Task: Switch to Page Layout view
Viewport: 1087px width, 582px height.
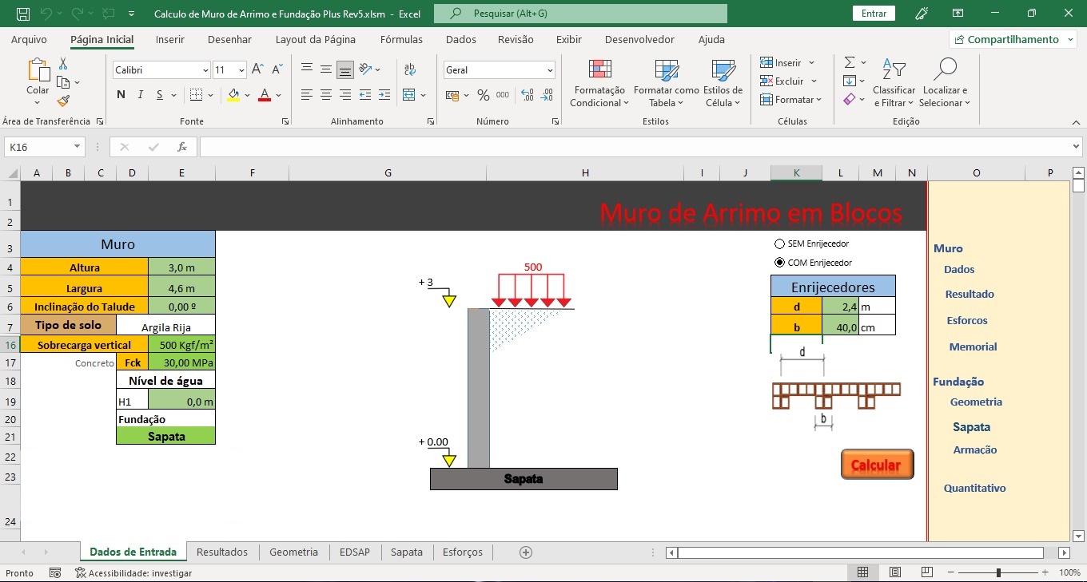Action: click(x=895, y=572)
